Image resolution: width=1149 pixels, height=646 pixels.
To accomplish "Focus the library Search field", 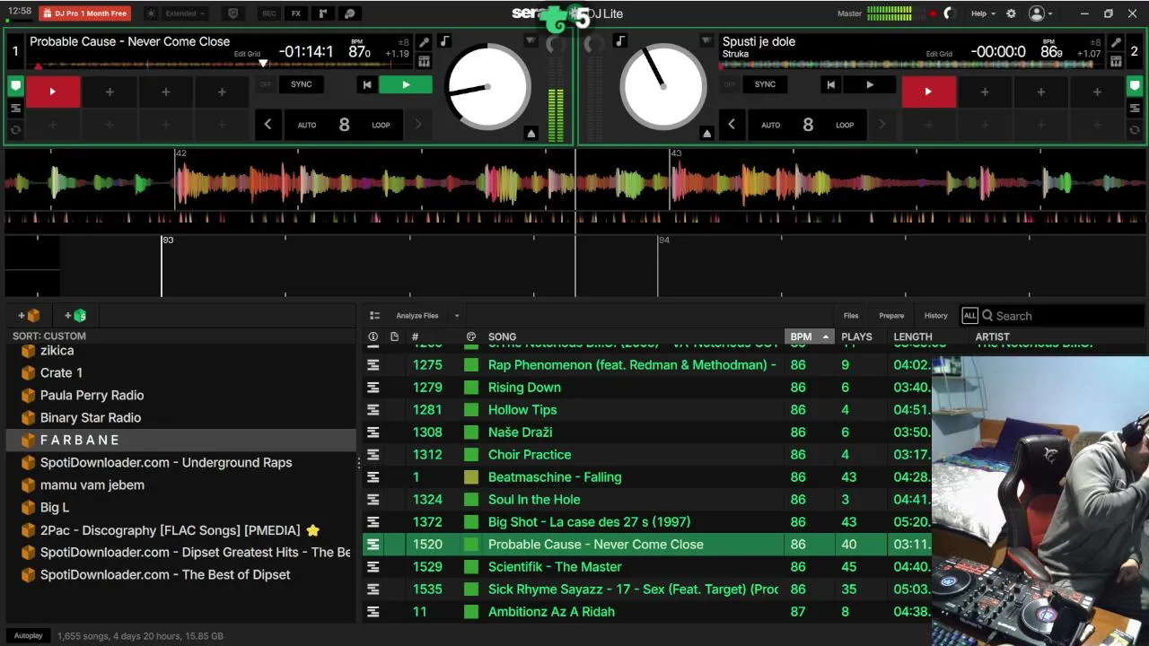I will pos(1064,316).
